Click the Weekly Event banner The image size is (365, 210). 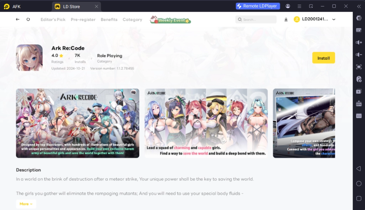click(170, 20)
